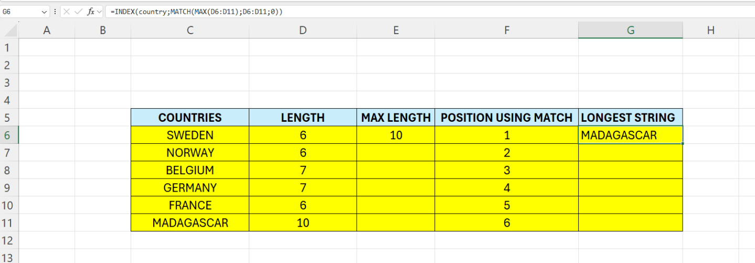Screen dimensions: 755x263
Task: Select the MAX LENGTH cell showing 10
Action: point(396,135)
